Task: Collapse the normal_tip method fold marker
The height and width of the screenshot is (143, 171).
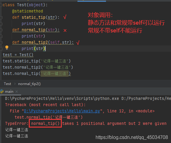Action: (1, 30)
